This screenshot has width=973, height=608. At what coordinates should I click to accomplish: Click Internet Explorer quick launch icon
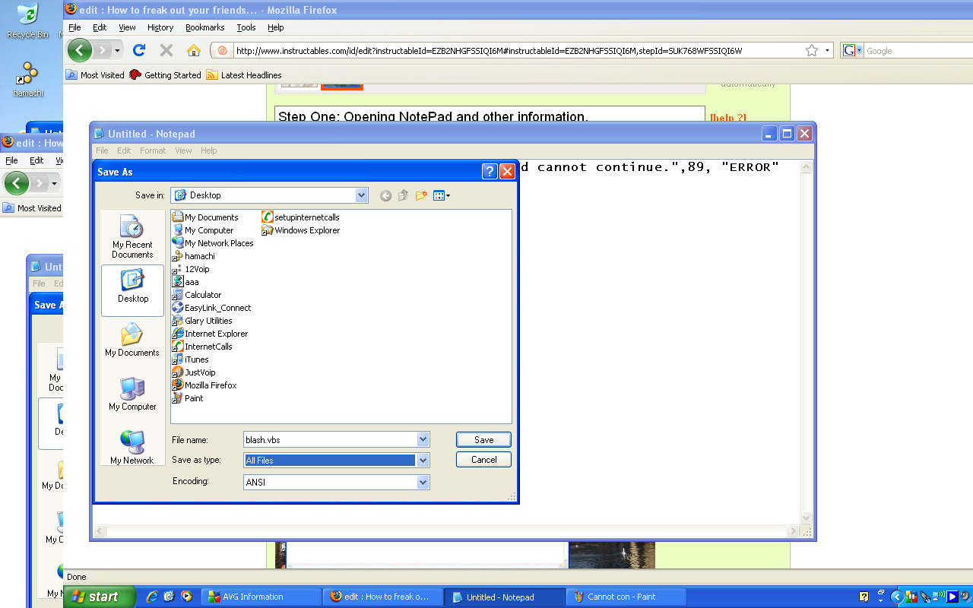click(x=151, y=597)
